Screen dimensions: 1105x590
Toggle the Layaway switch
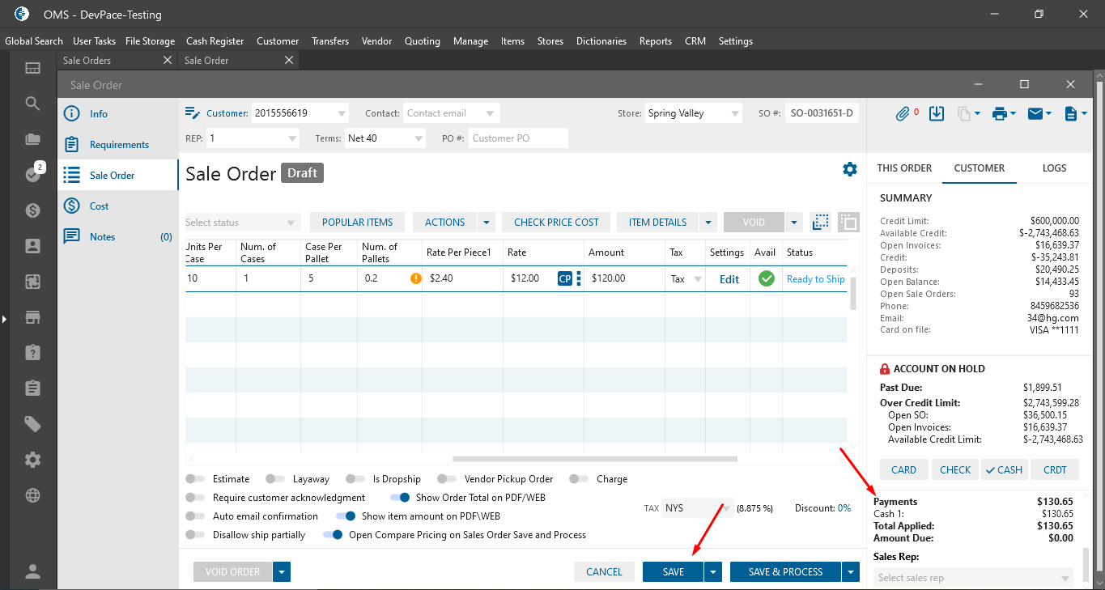tap(275, 479)
